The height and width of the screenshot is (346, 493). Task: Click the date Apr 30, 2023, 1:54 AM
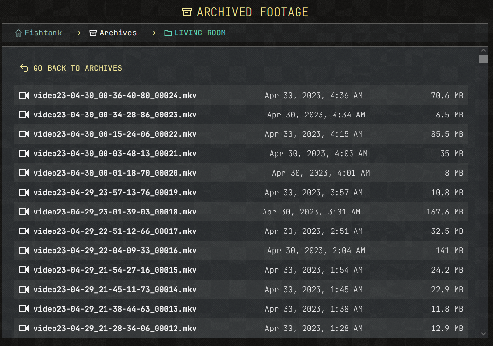pos(314,270)
